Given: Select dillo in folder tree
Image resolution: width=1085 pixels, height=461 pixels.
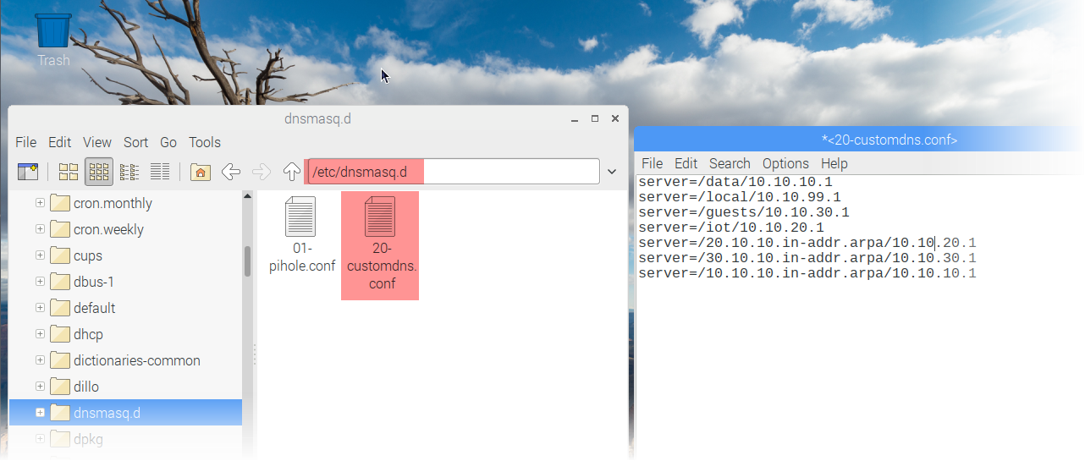Looking at the screenshot, I should click(x=86, y=387).
